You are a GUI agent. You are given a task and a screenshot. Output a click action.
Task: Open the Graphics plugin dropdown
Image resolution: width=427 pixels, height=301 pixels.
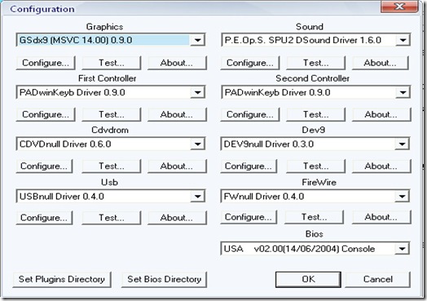[x=198, y=40]
